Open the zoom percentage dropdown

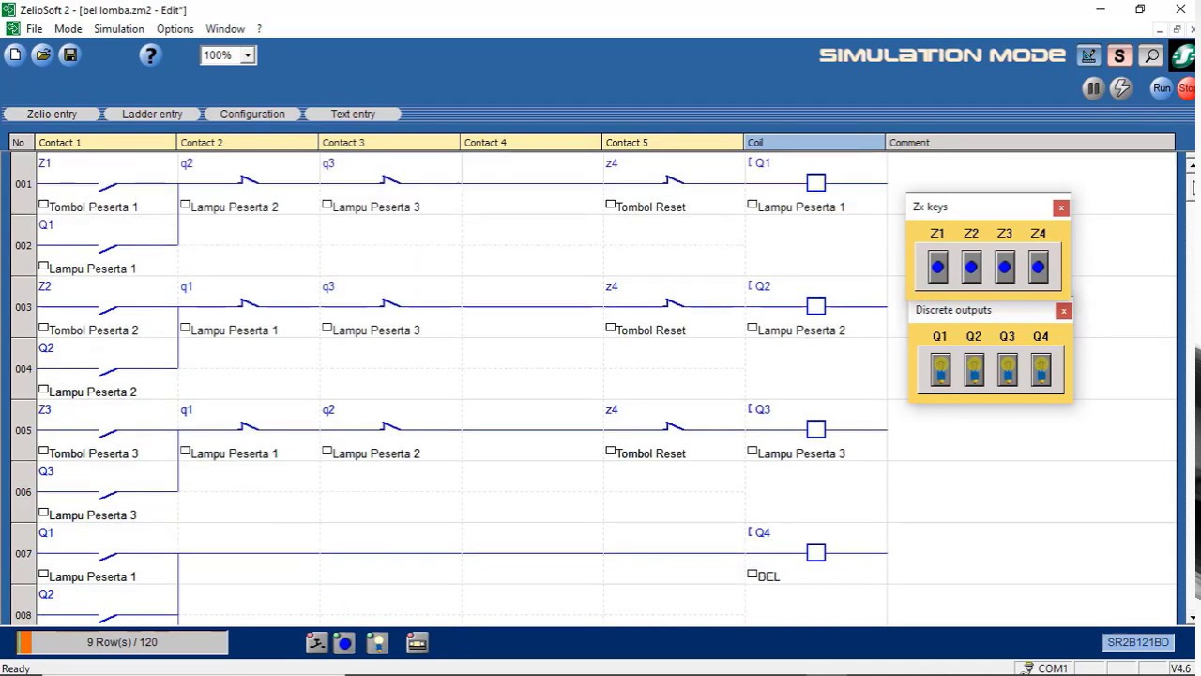tap(248, 55)
